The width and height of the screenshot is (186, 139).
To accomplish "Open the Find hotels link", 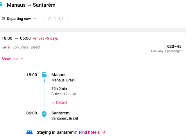I will (x=89, y=132).
